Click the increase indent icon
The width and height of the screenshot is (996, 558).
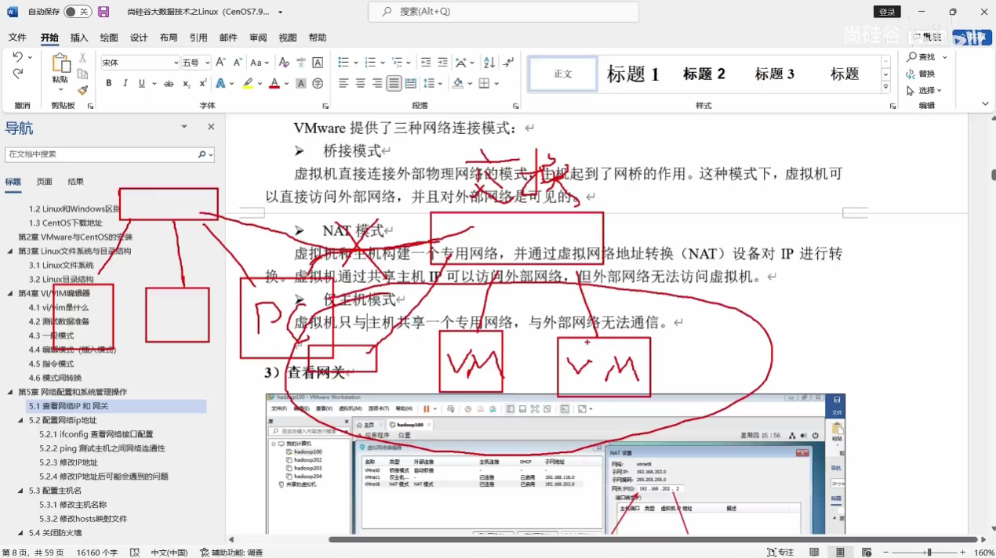pyautogui.click(x=443, y=63)
